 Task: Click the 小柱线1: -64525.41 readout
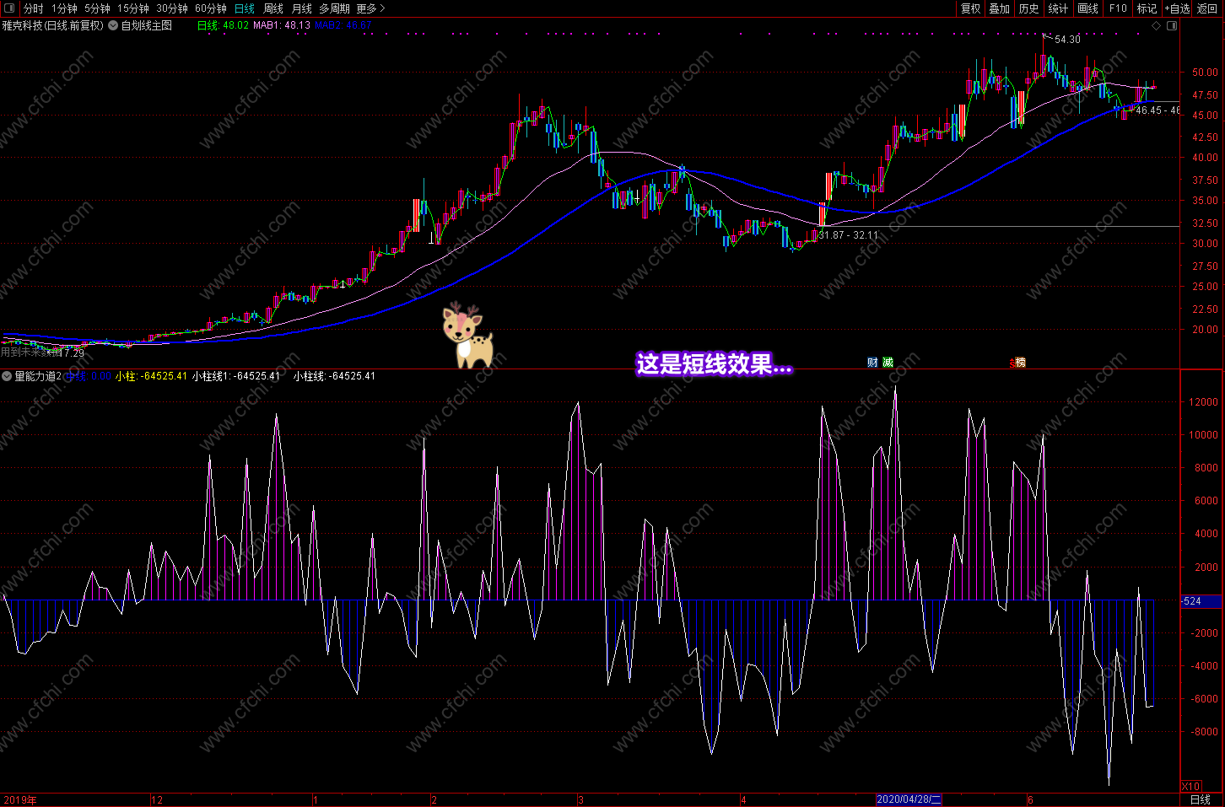[236, 376]
